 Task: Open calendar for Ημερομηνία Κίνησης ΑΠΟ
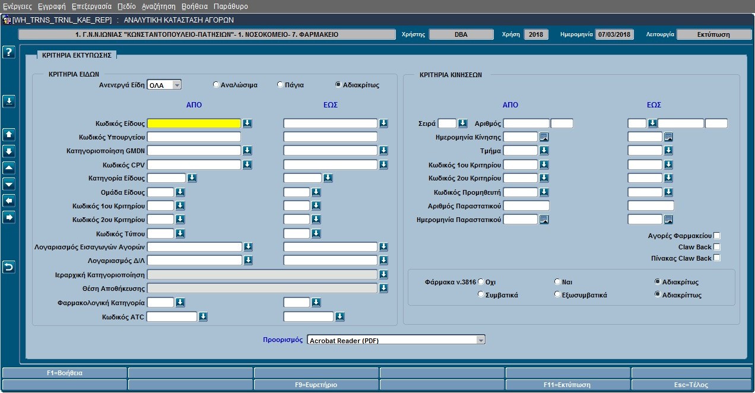tap(544, 137)
